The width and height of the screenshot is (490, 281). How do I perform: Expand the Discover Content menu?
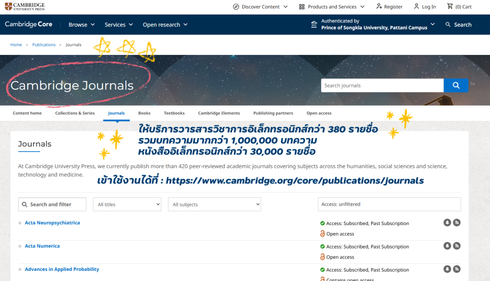pyautogui.click(x=260, y=7)
